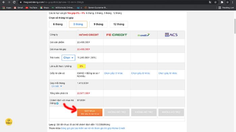Click the Giá sản phẩm row label
This screenshot has height=132, width=236.
57,42
